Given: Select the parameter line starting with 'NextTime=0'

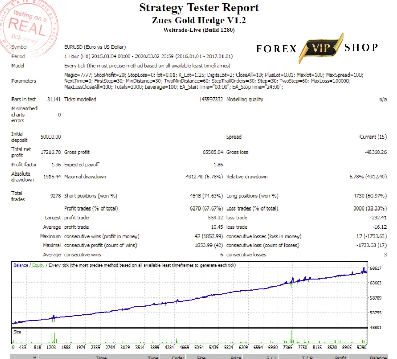Looking at the screenshot, I should (x=207, y=81).
